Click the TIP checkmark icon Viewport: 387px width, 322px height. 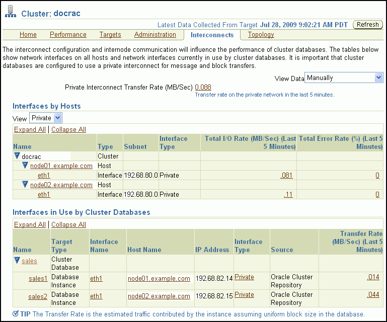16,314
